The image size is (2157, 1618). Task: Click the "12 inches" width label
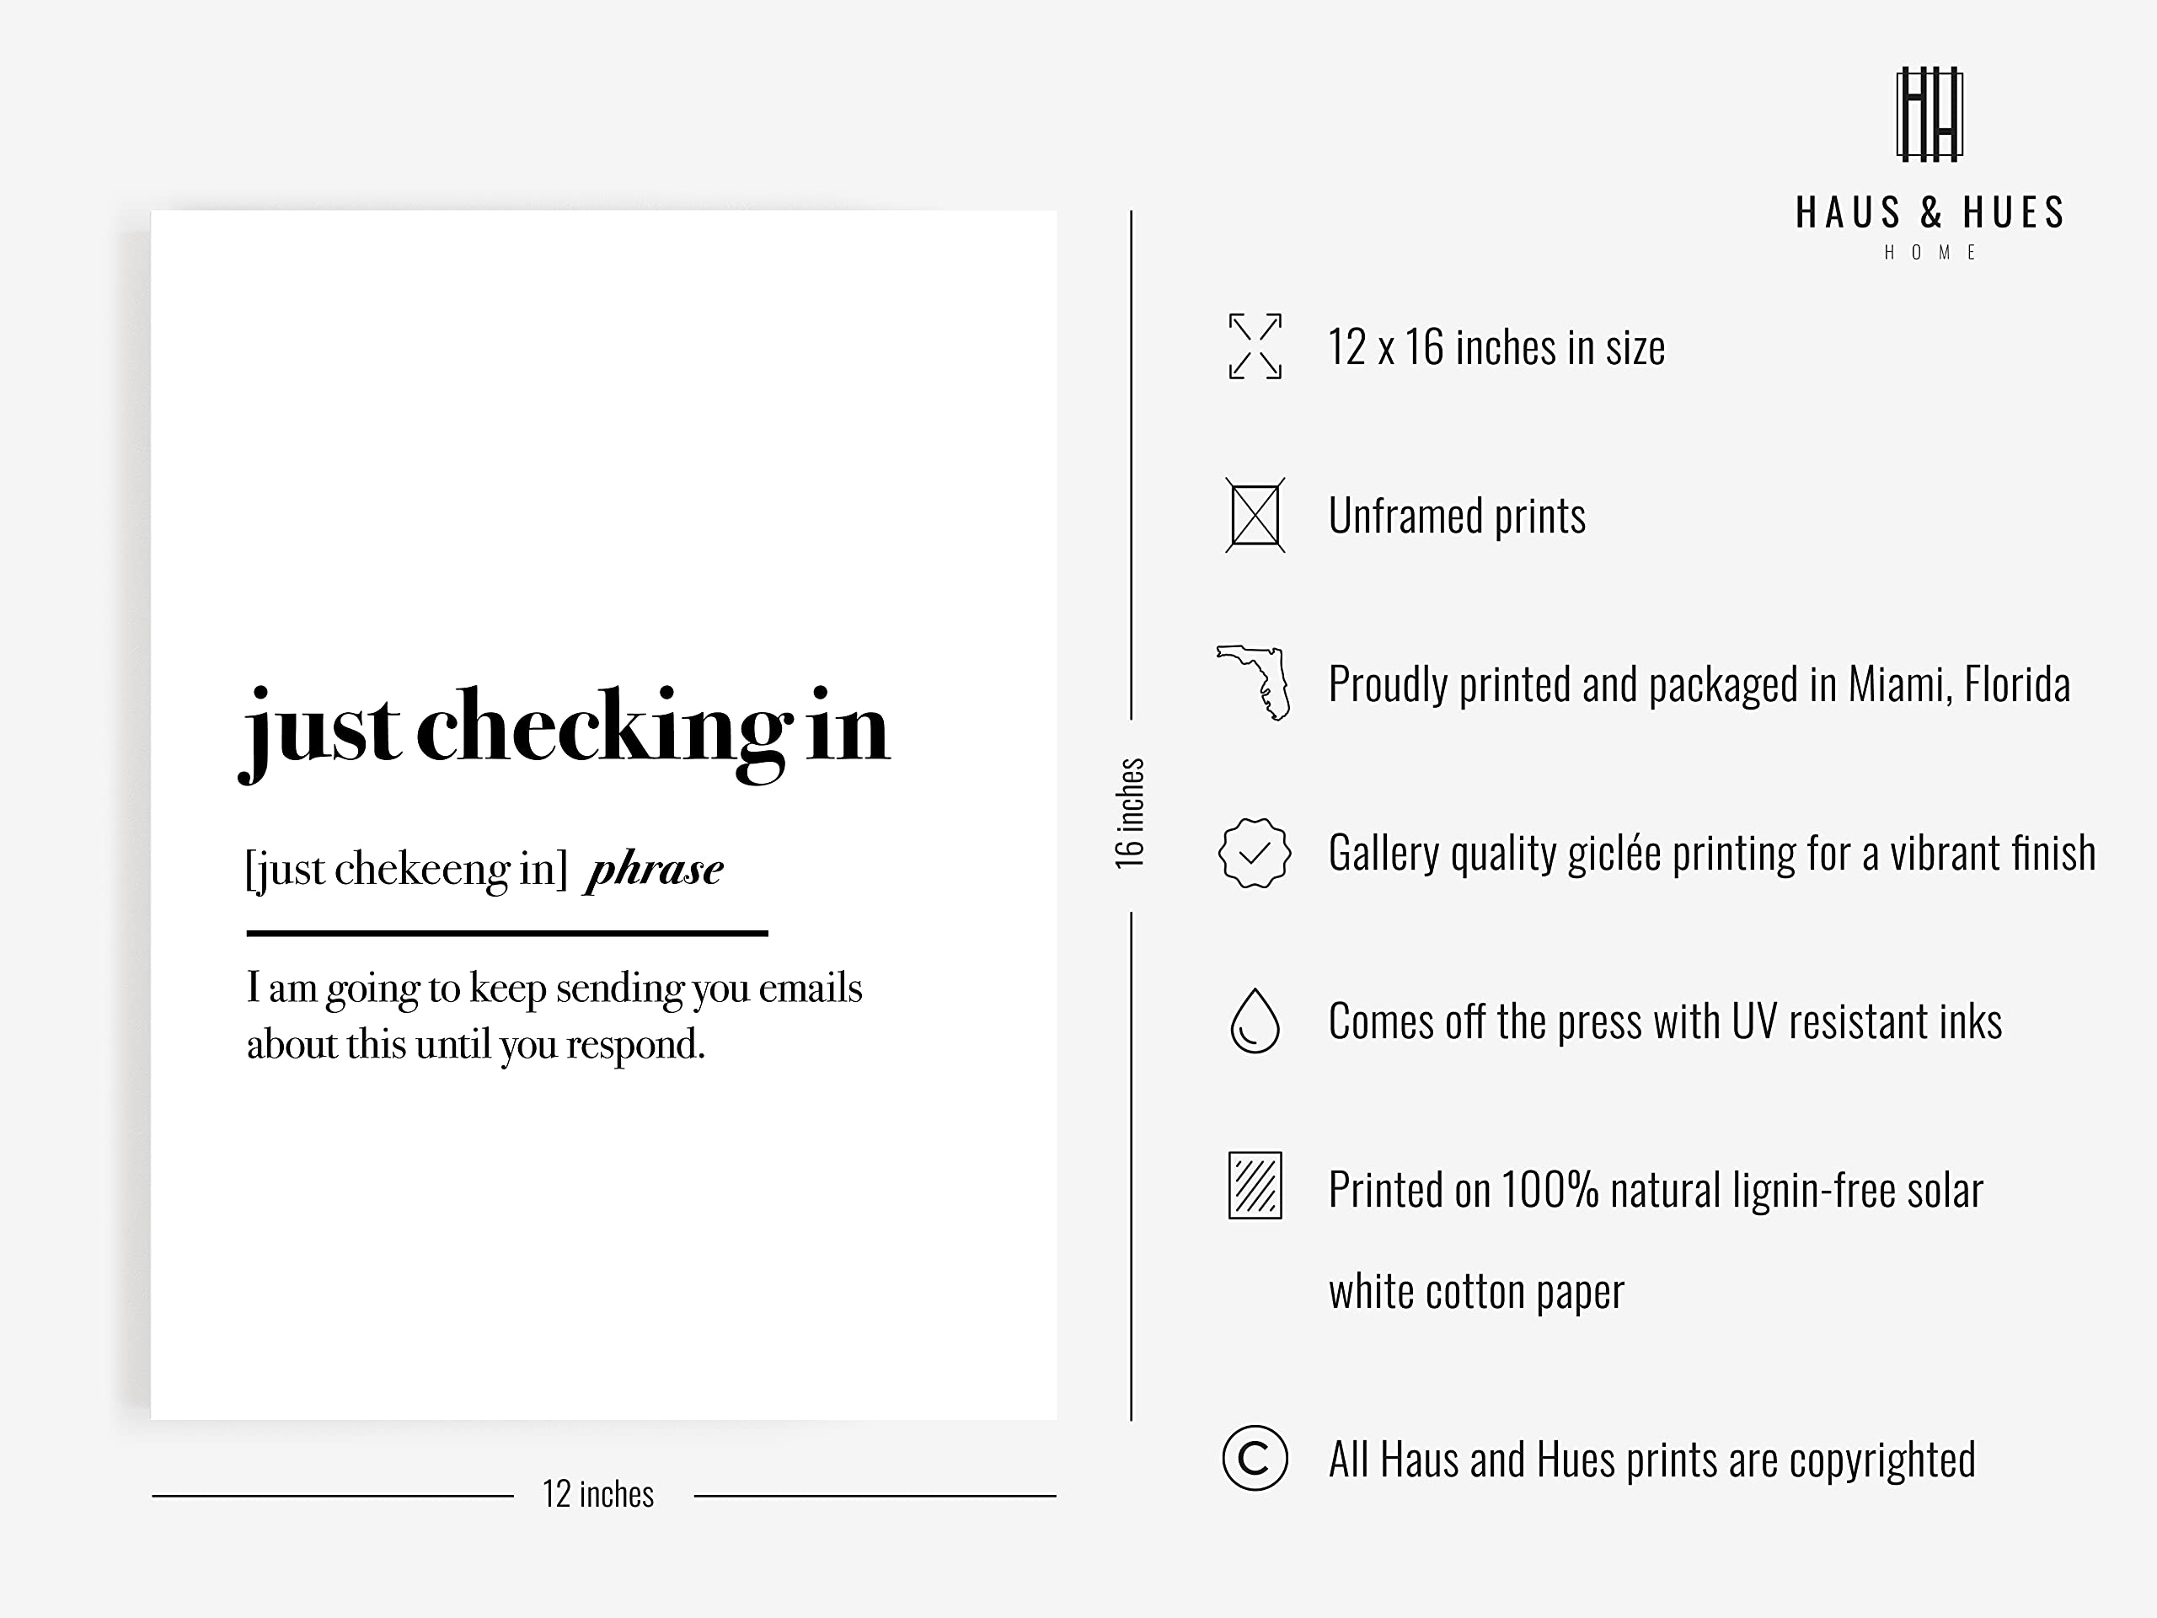(x=597, y=1494)
